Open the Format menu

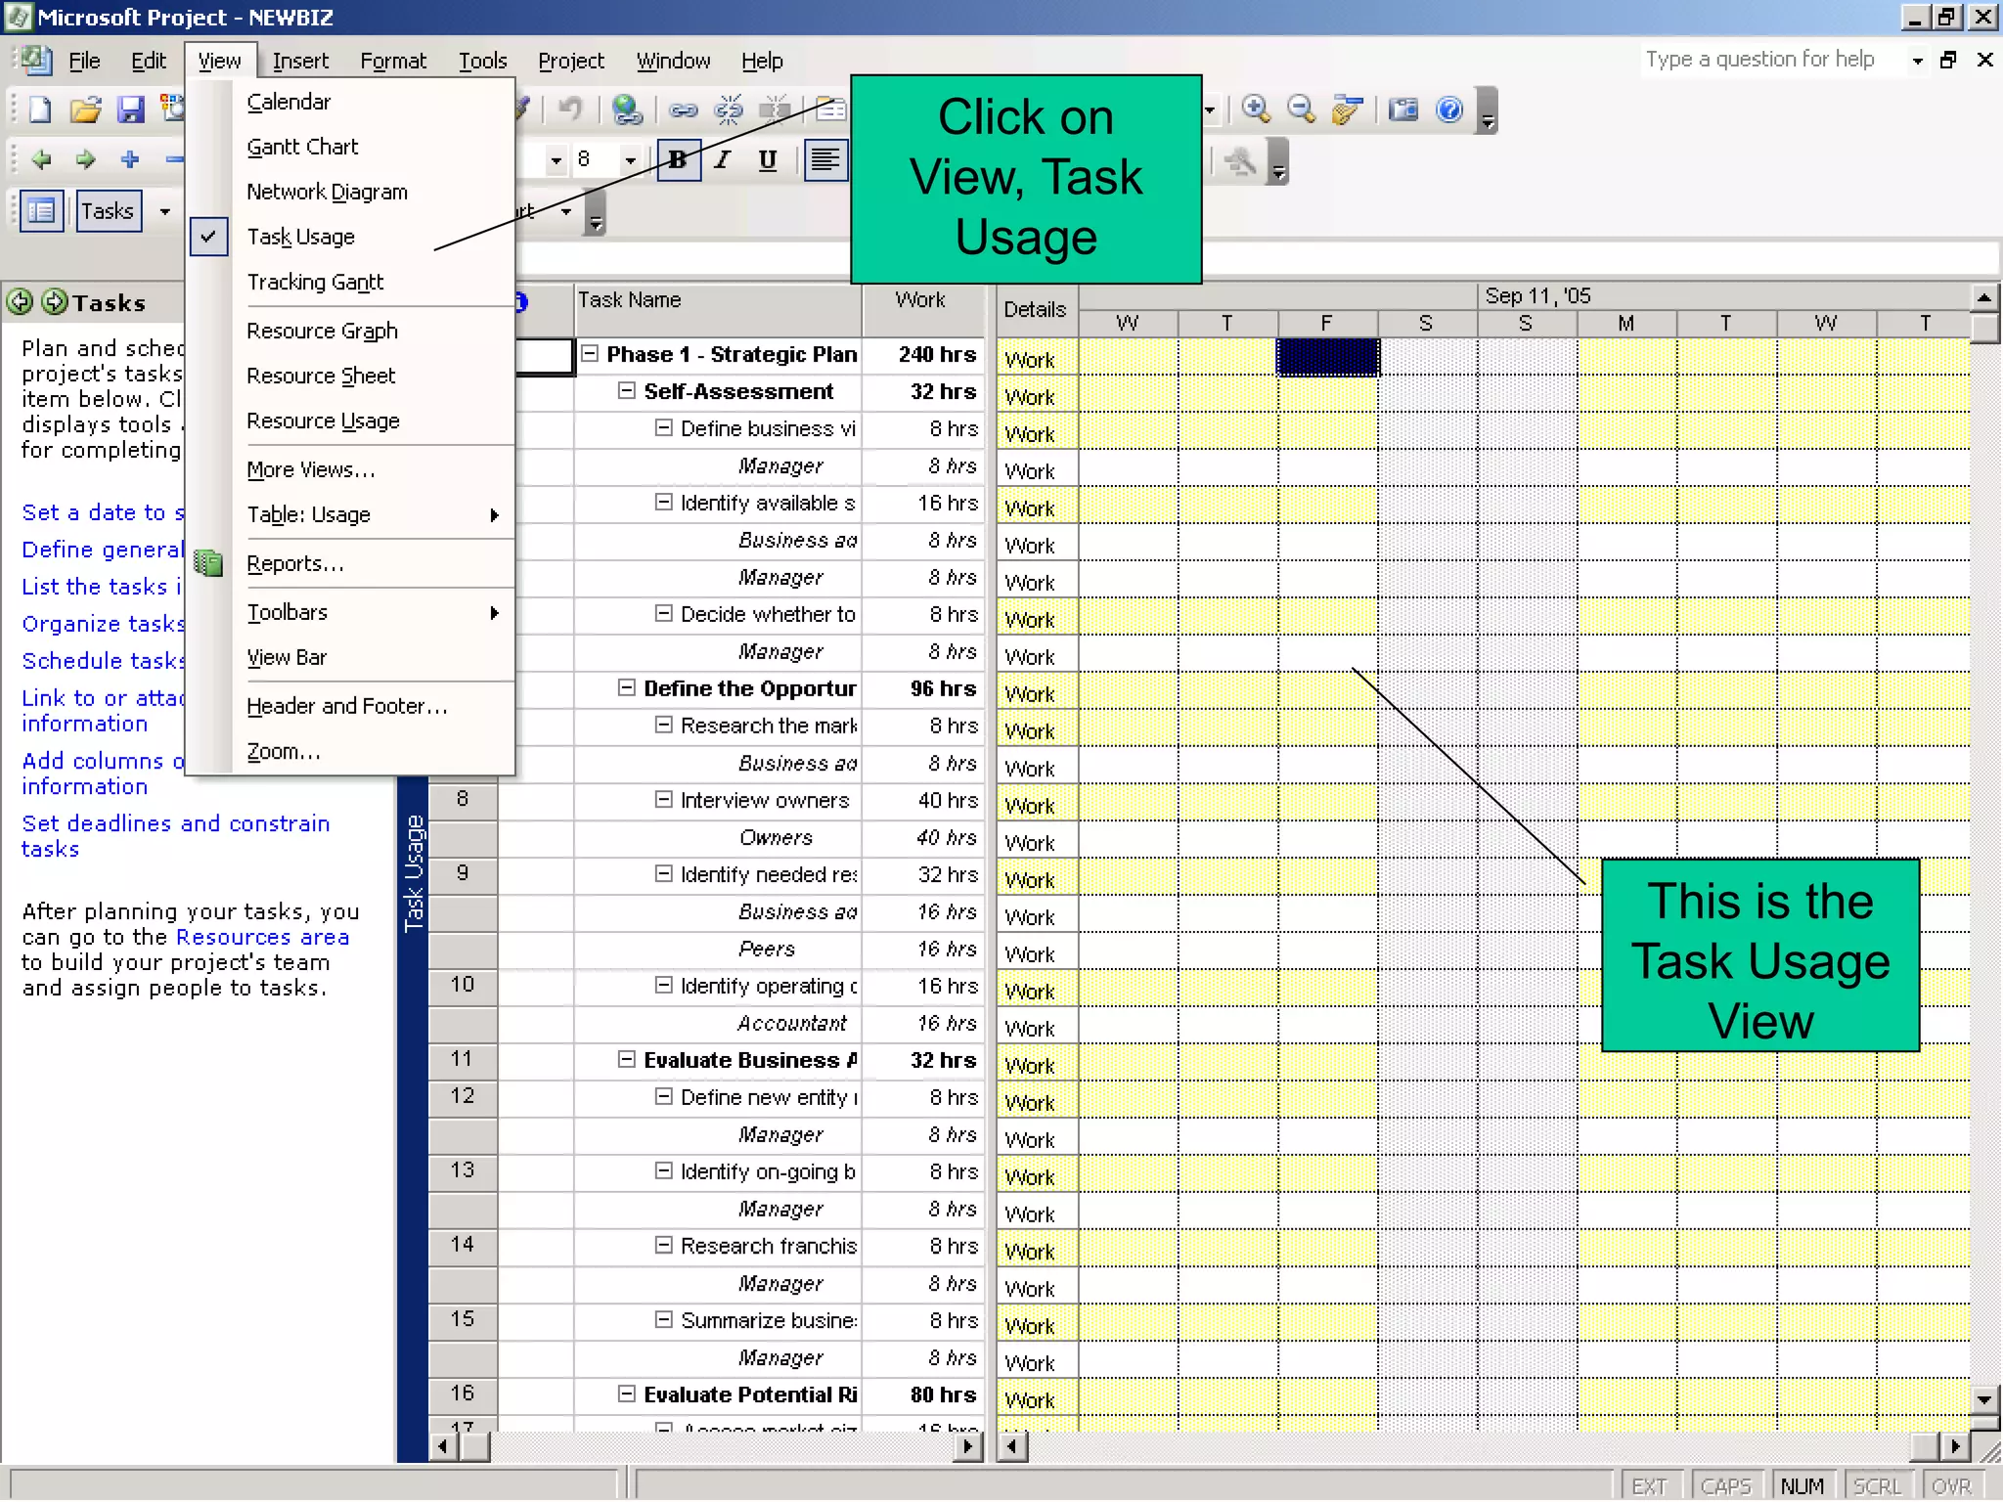click(393, 61)
